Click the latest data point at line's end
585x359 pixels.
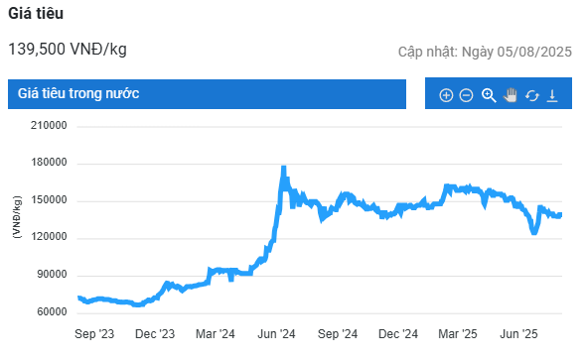[x=560, y=215]
